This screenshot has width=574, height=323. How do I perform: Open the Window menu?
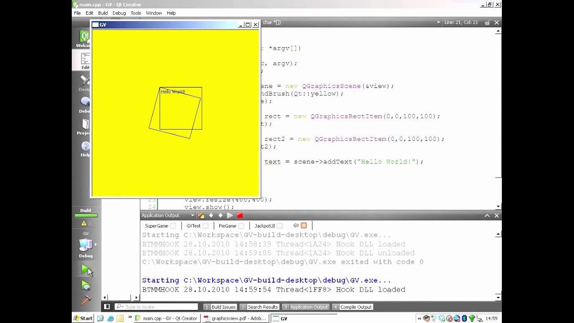154,13
